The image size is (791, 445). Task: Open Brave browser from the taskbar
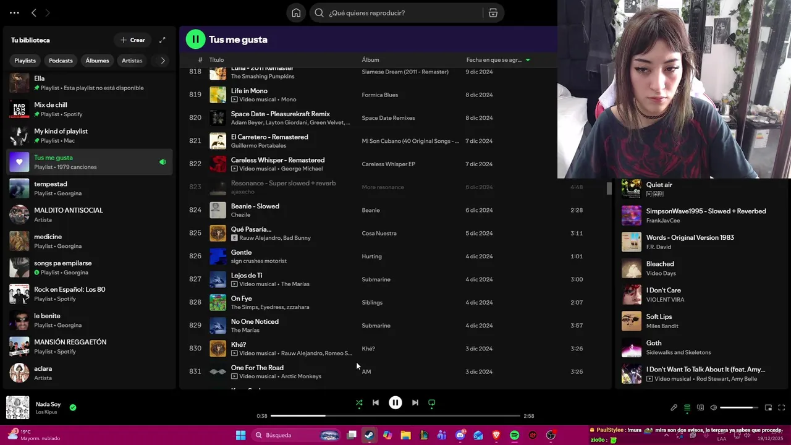tap(496, 435)
